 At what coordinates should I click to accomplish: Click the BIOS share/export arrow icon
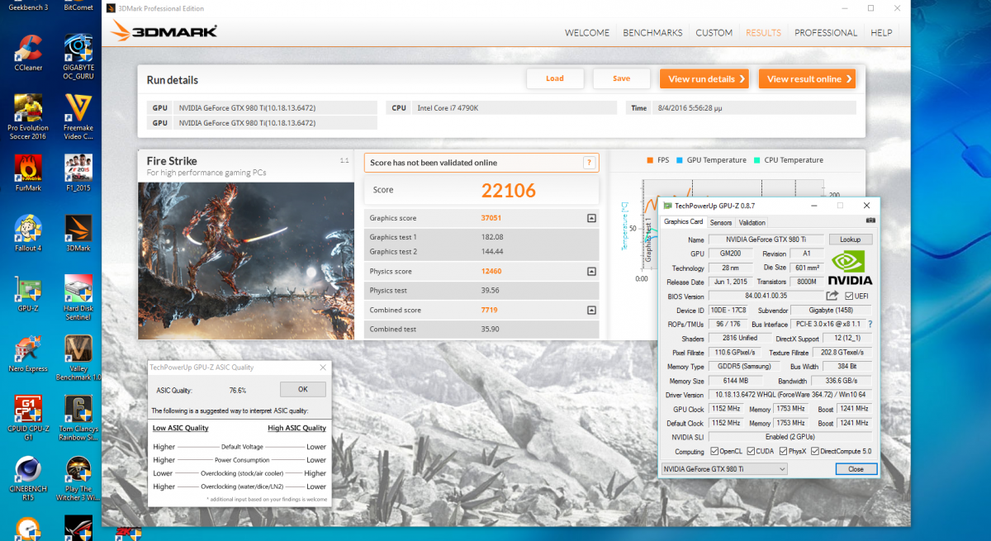pos(832,296)
